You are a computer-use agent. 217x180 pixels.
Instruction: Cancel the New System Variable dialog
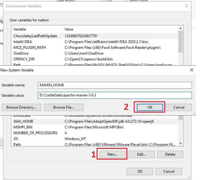[x=179, y=107]
